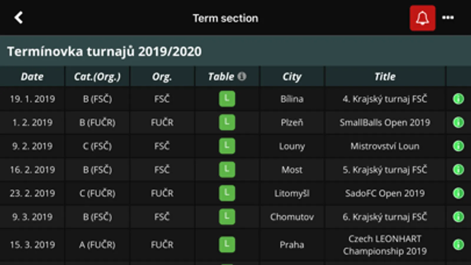The image size is (471, 265).
Task: Open info for 4. Krajský turnaj FSČ
Action: [x=458, y=99]
